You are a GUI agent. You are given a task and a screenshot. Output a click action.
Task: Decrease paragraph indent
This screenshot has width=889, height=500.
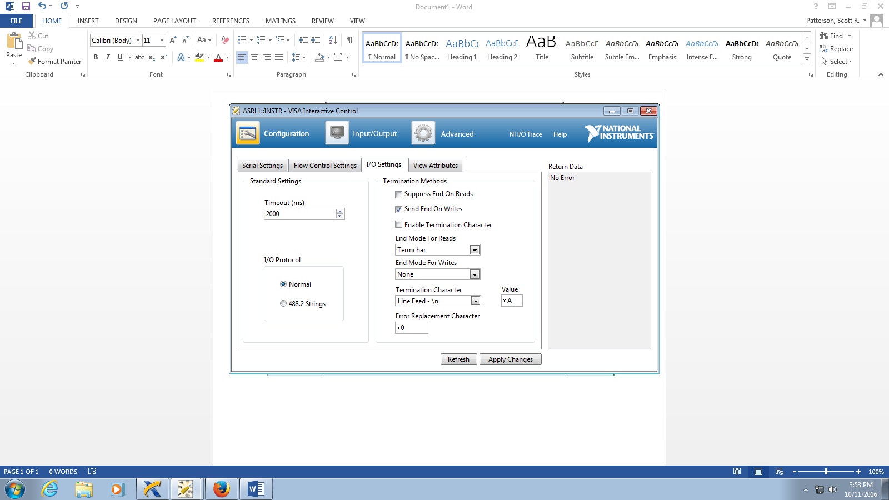[303, 40]
